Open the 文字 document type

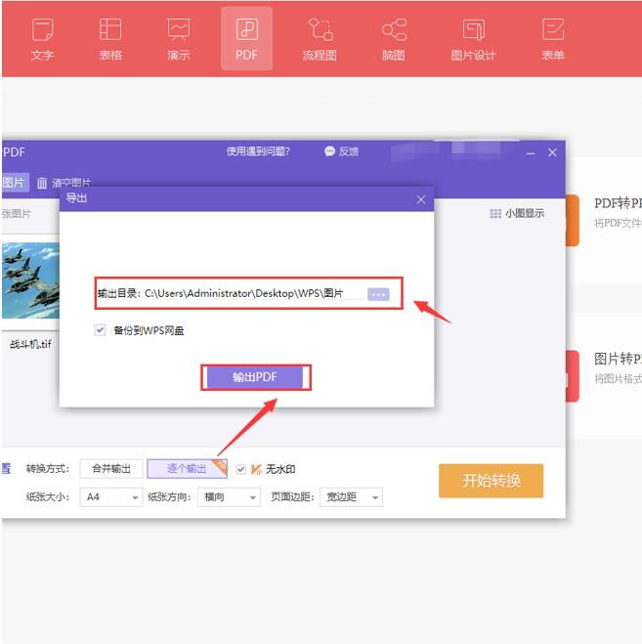[42, 39]
